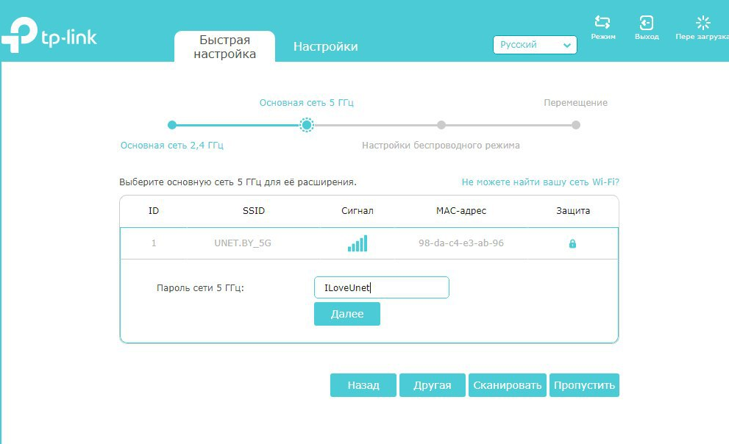Click the signal strength bars icon
This screenshot has width=729, height=444.
click(358, 243)
